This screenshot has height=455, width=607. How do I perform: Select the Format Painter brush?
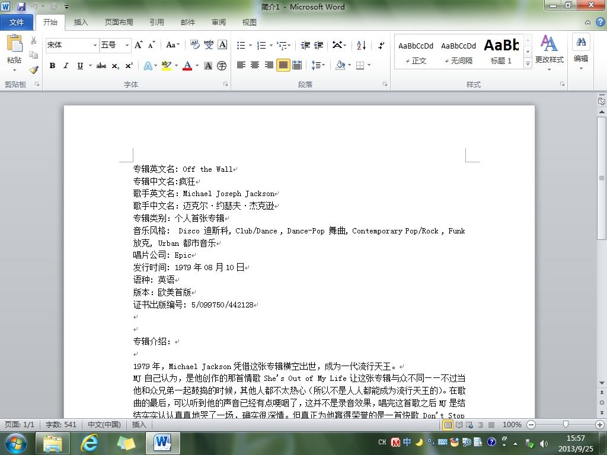pyautogui.click(x=34, y=70)
